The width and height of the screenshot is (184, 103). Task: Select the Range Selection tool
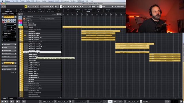pyautogui.click(x=64, y=7)
